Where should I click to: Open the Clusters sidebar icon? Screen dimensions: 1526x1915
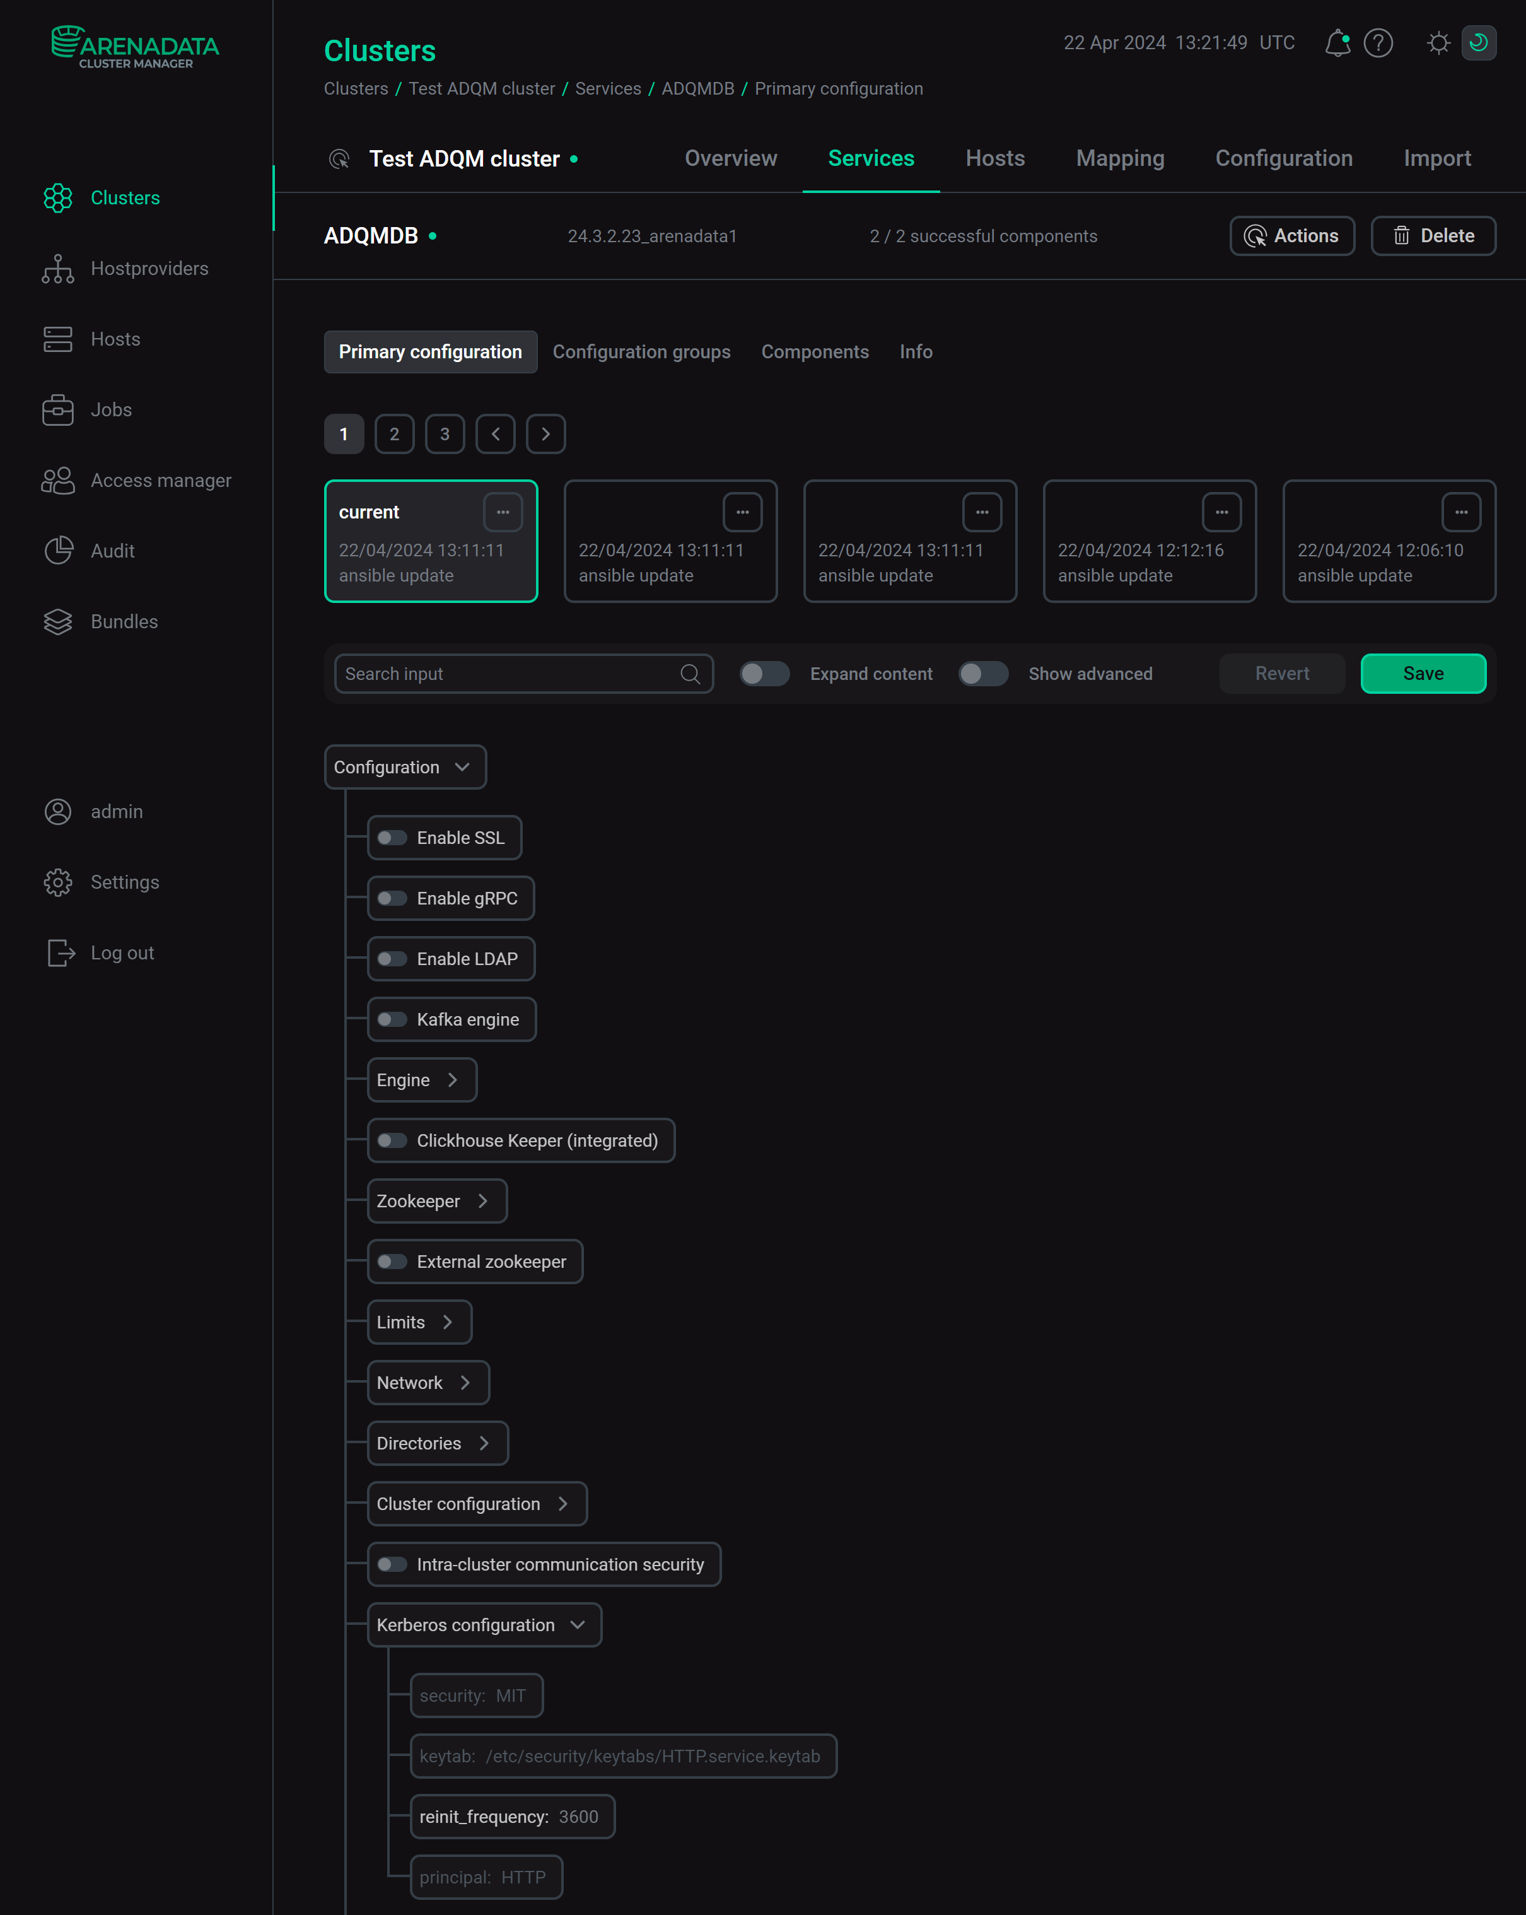(x=58, y=198)
